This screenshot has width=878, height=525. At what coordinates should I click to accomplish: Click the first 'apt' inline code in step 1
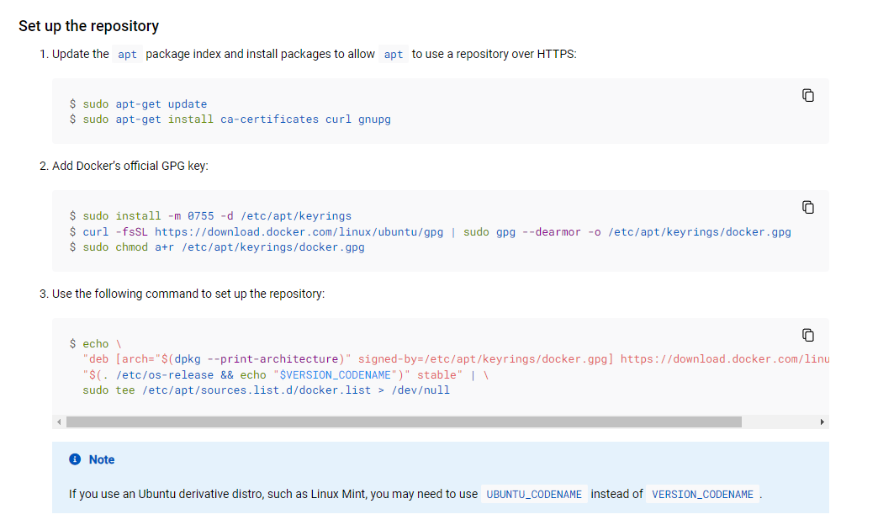click(127, 55)
